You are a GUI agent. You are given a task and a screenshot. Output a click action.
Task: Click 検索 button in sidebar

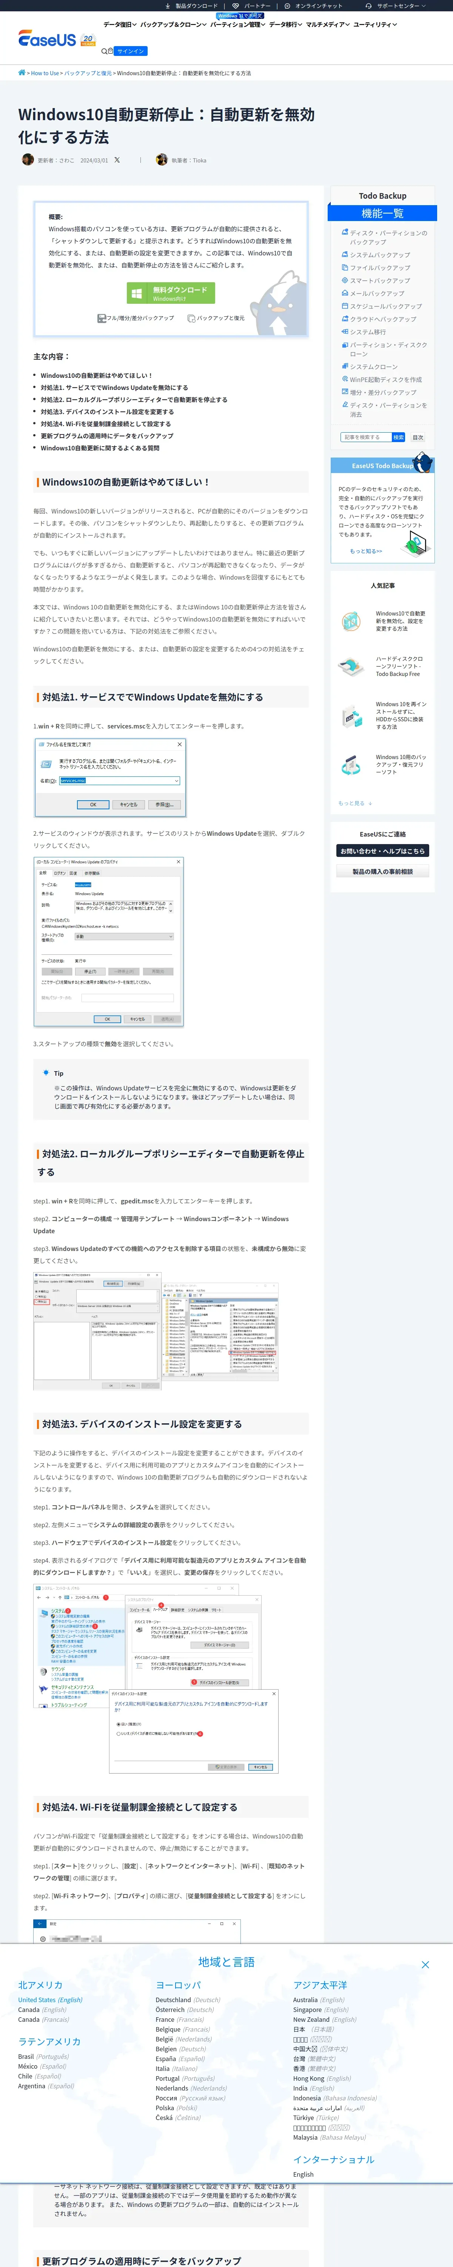tap(399, 438)
